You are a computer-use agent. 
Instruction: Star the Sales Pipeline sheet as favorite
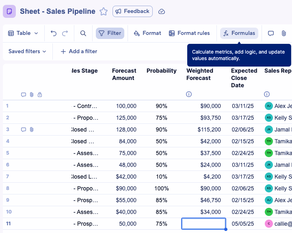pyautogui.click(x=104, y=11)
